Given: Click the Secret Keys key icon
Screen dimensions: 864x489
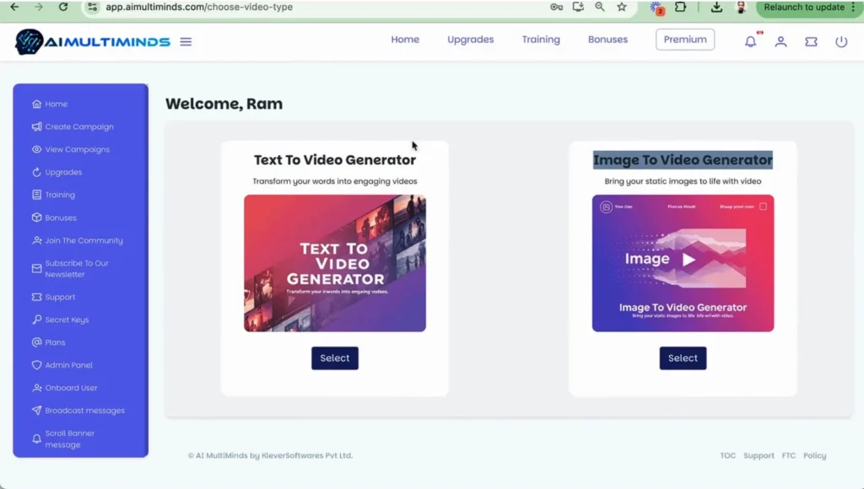Looking at the screenshot, I should [x=36, y=320].
